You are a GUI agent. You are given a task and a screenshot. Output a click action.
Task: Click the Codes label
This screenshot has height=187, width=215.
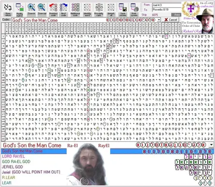click(x=6, y=20)
